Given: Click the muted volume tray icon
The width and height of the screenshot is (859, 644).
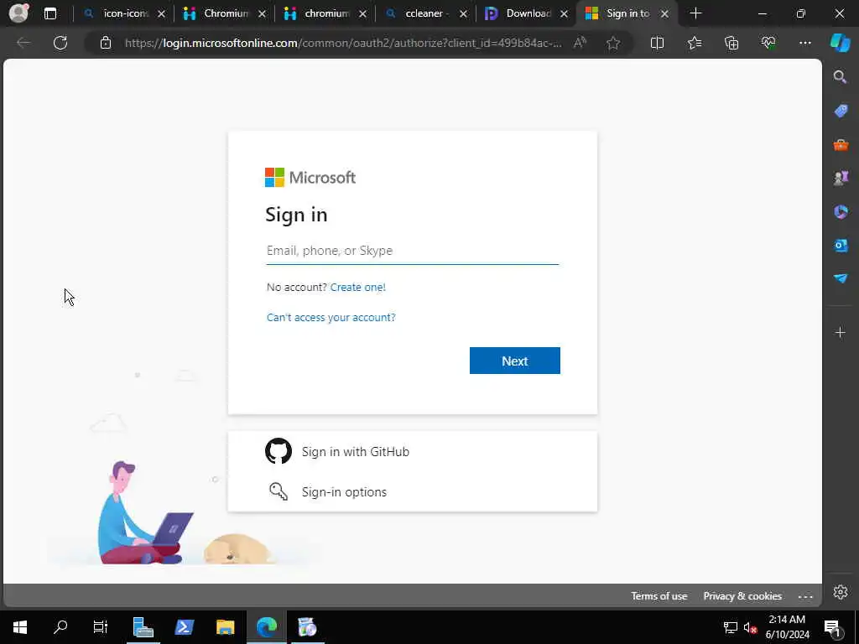Looking at the screenshot, I should (751, 627).
